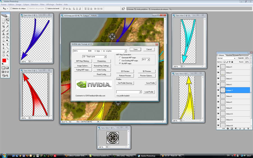Select the Type tool

(7, 45)
